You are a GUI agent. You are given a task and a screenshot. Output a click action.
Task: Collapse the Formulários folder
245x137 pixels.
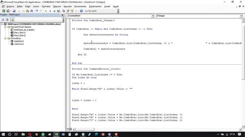[x=5, y=38]
